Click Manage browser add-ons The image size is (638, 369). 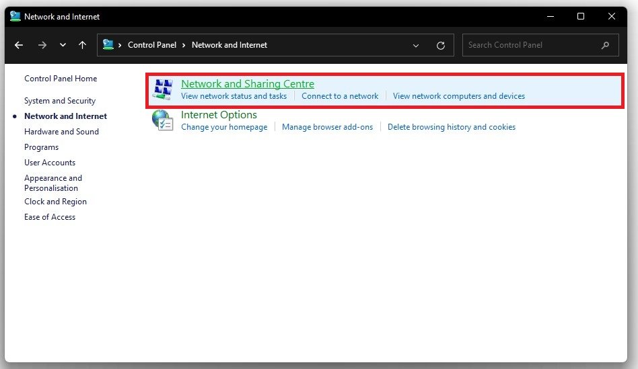[327, 127]
